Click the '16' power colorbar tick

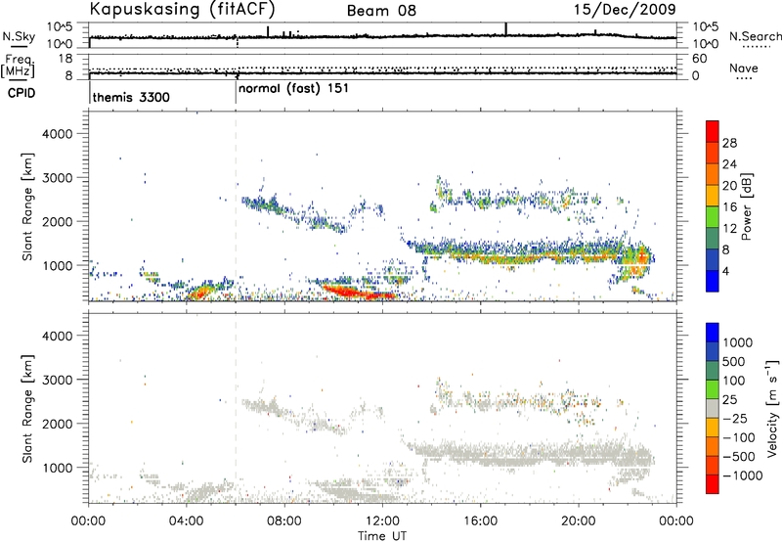pyautogui.click(x=729, y=207)
